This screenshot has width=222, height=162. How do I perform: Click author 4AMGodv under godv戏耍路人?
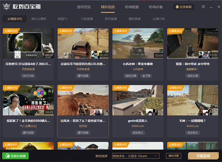138,126
